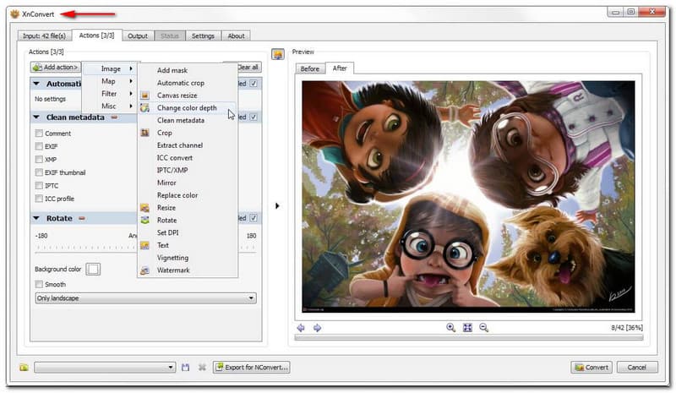Click the save script disk icon
This screenshot has width=676, height=393.
[x=185, y=368]
